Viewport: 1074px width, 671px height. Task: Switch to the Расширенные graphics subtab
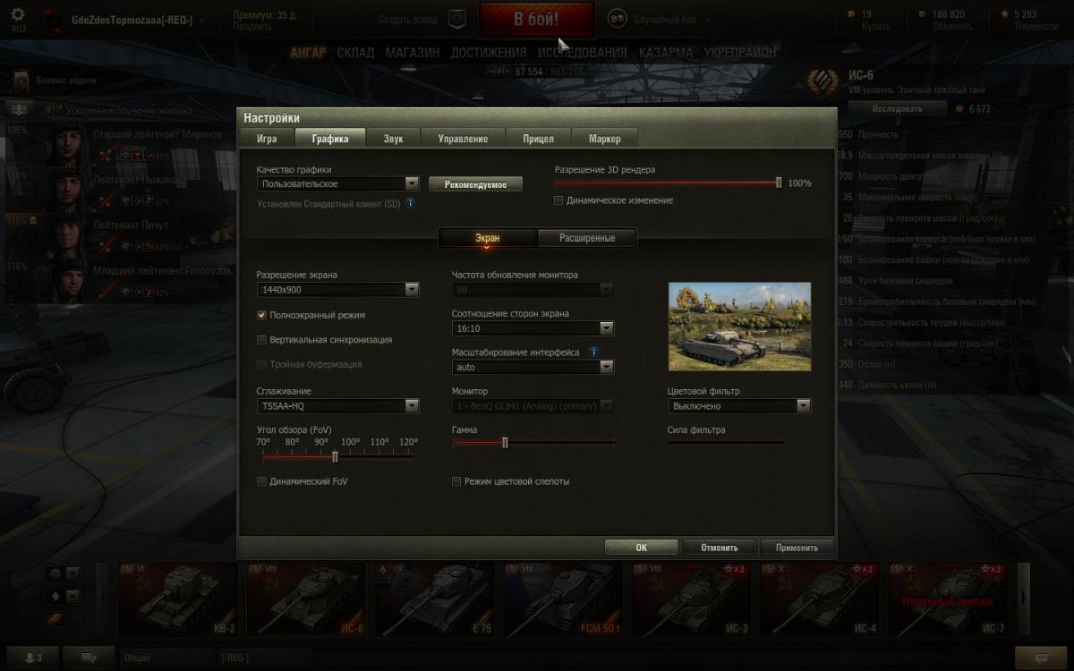587,238
